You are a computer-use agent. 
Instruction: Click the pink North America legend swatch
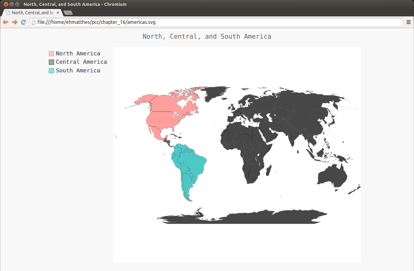click(51, 54)
